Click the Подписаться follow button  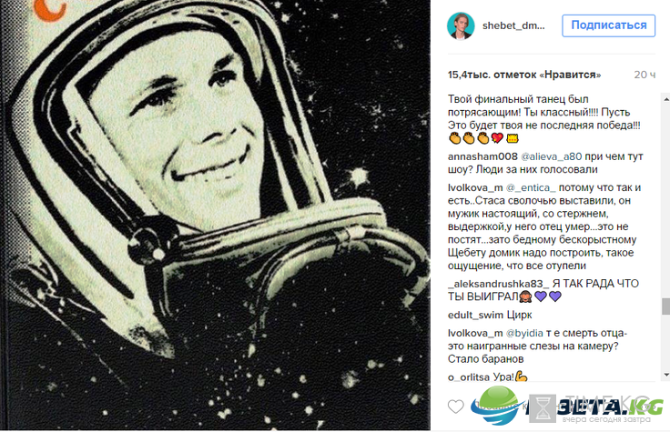click(608, 25)
